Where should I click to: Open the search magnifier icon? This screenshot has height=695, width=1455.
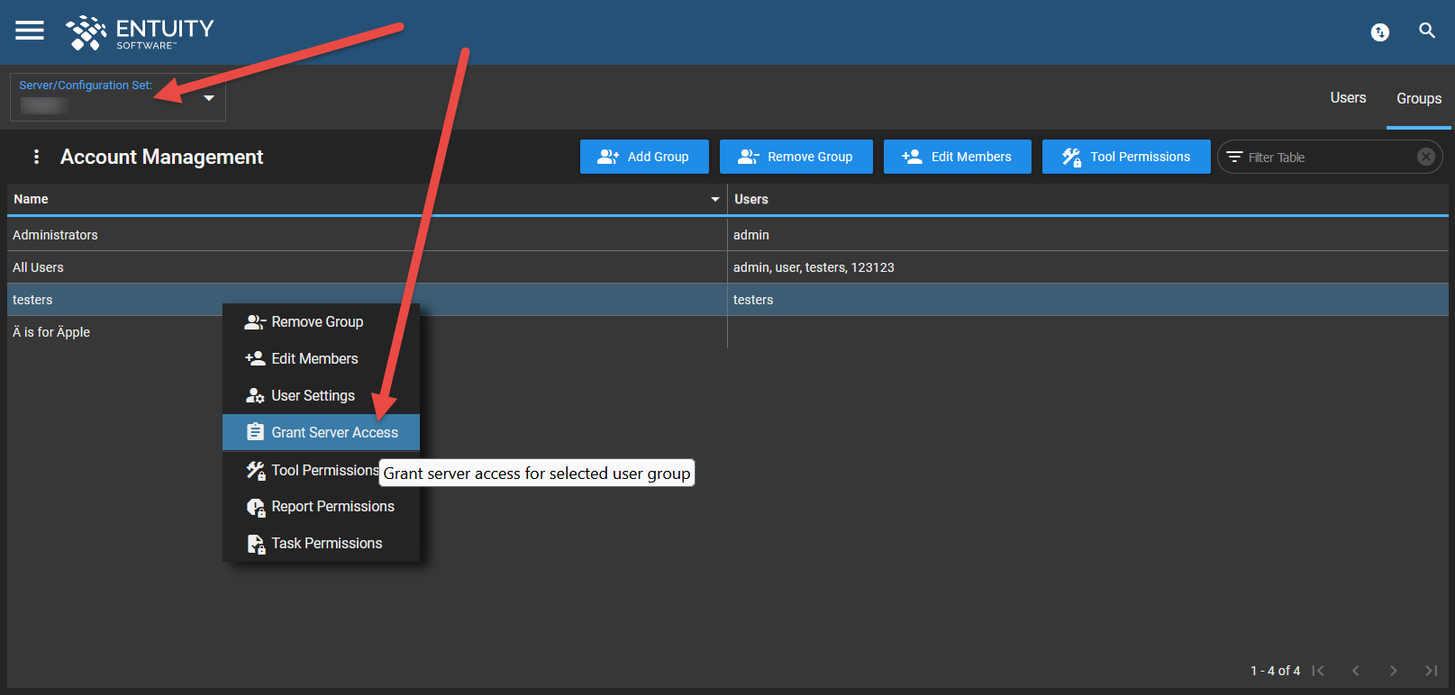tap(1427, 31)
